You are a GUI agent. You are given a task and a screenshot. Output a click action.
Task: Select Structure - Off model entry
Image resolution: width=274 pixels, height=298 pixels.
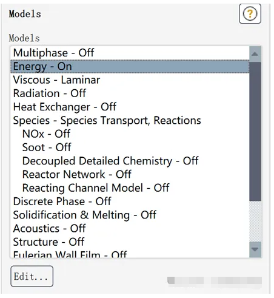[x=130, y=242]
